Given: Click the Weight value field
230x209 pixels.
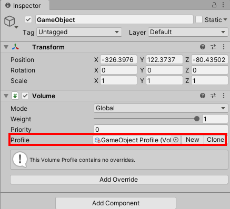Looking at the screenshot, I should pyautogui.click(x=215, y=119).
